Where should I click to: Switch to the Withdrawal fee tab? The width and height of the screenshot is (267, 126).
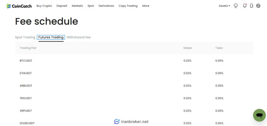(79, 37)
